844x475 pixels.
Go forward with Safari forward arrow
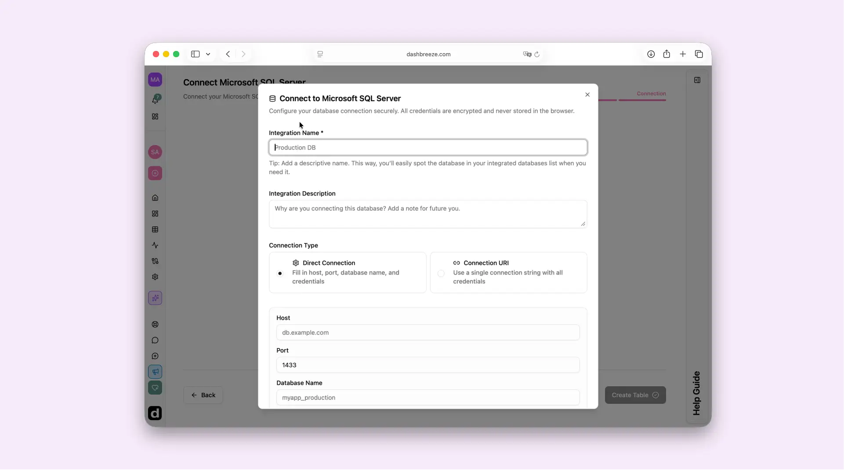point(243,54)
